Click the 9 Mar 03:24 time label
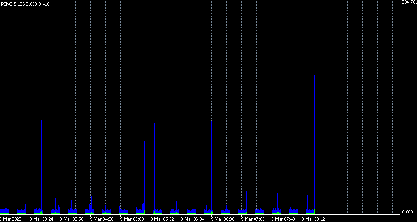 point(42,219)
